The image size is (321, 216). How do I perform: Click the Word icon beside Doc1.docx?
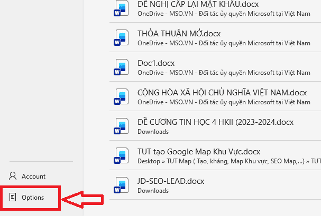(x=121, y=67)
